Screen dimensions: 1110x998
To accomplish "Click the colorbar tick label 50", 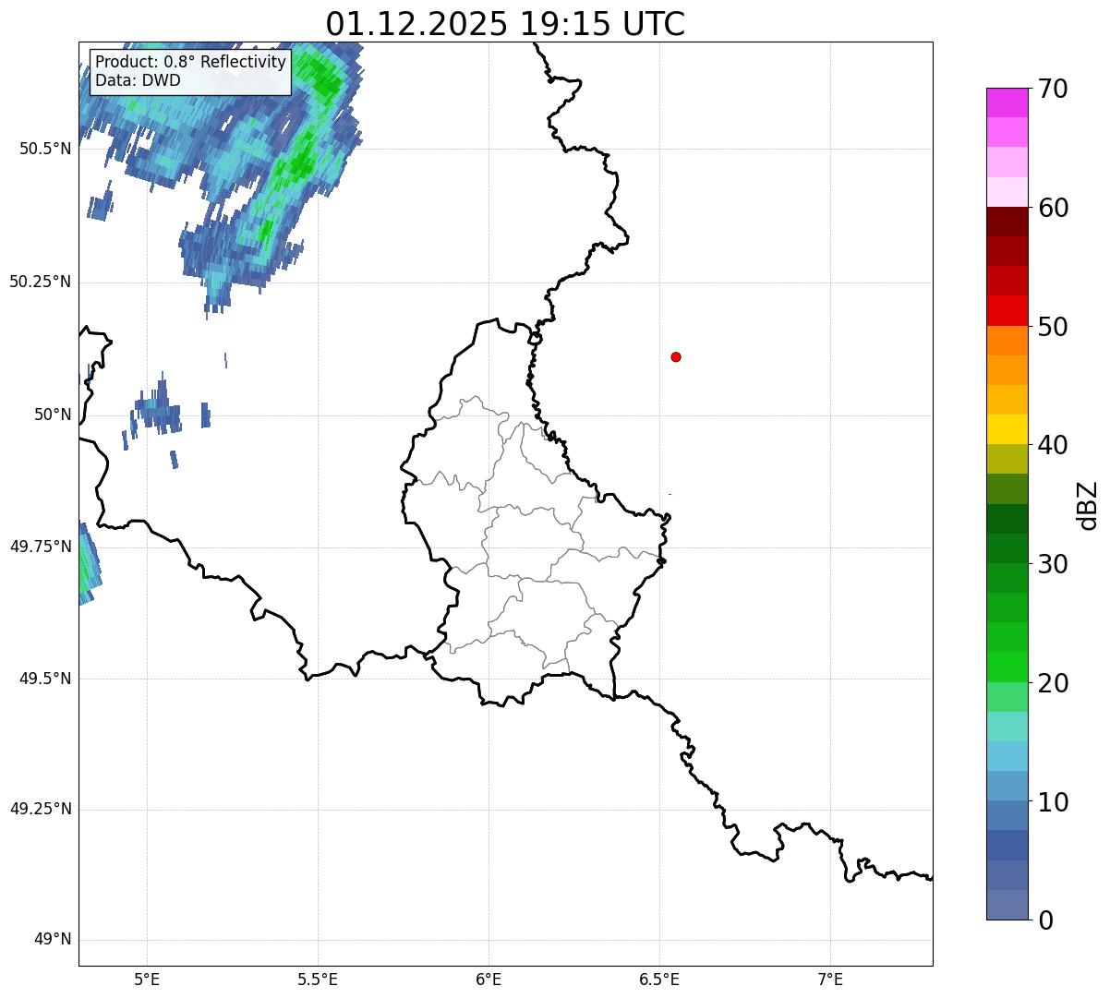I will (1053, 327).
